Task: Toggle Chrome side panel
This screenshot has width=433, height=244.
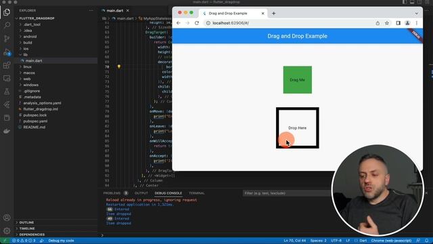Action: (398, 23)
